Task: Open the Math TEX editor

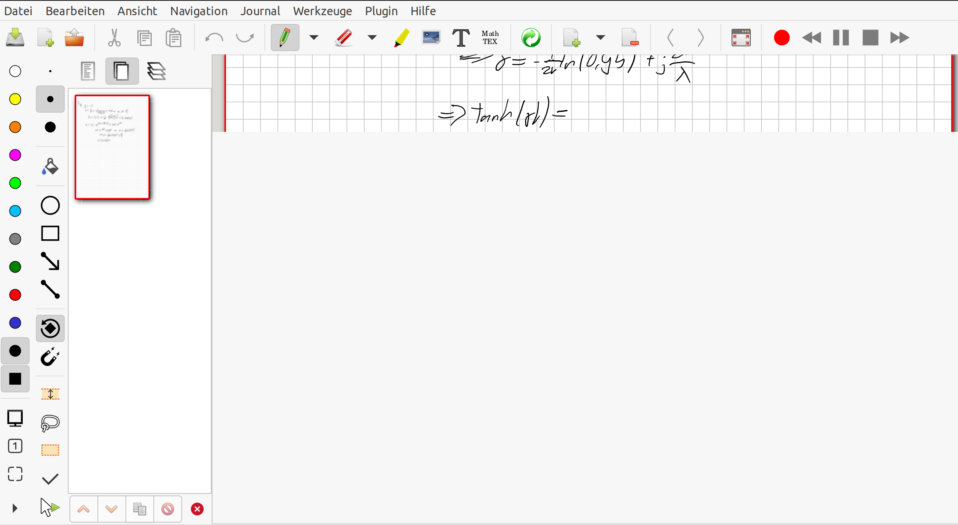Action: click(490, 38)
